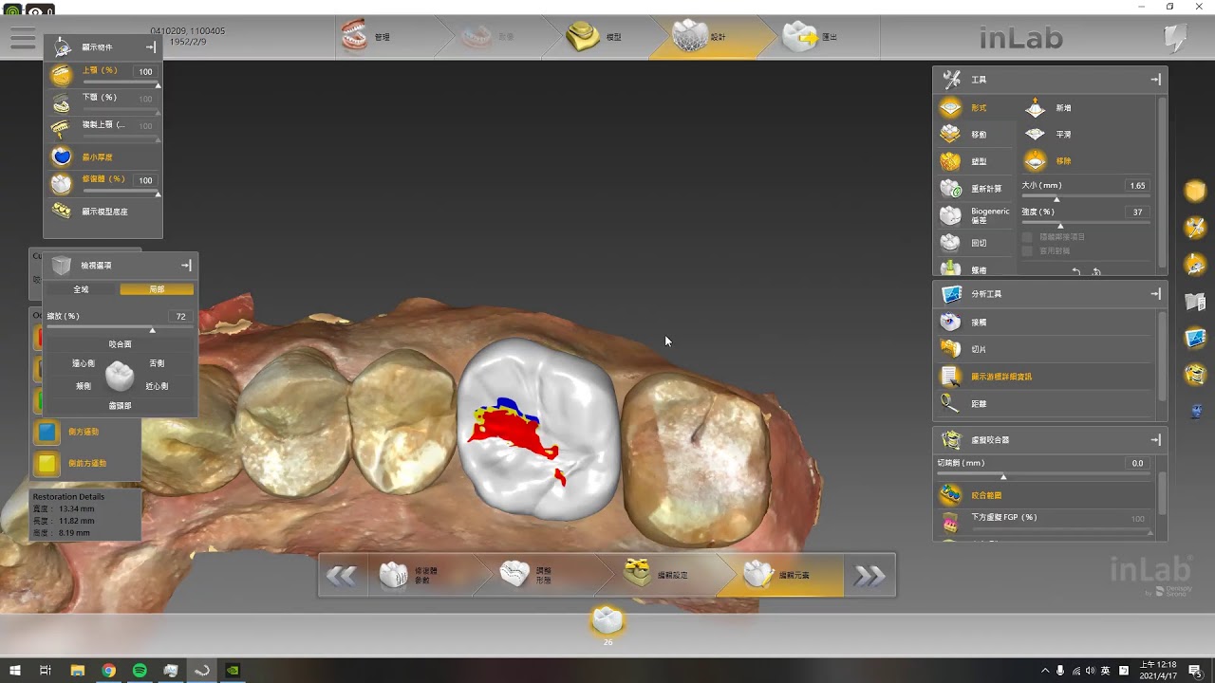Open Spotify from the taskbar

pos(140,671)
